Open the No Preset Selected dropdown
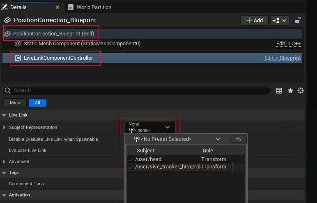Screen dimensions: 317x203 pyautogui.click(x=177, y=139)
